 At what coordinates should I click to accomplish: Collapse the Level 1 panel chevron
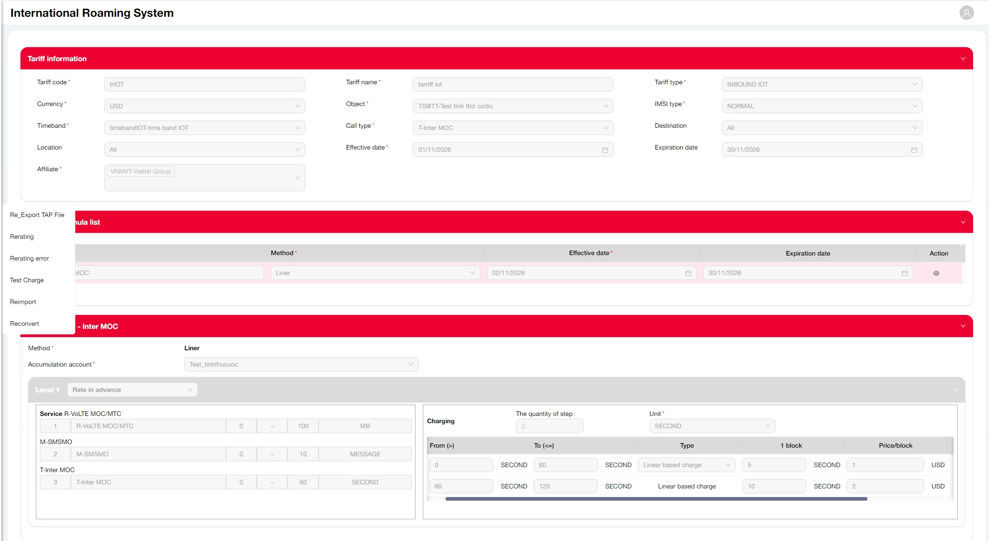click(x=955, y=390)
